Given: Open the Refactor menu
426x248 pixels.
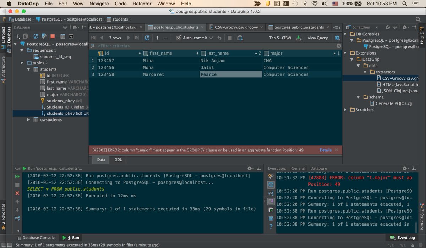Looking at the screenshot, I should [x=142, y=4].
